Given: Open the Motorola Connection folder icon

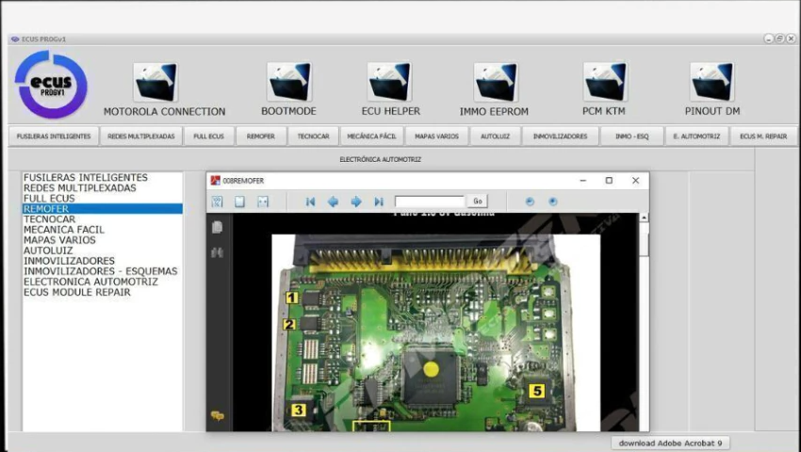Looking at the screenshot, I should pos(155,83).
